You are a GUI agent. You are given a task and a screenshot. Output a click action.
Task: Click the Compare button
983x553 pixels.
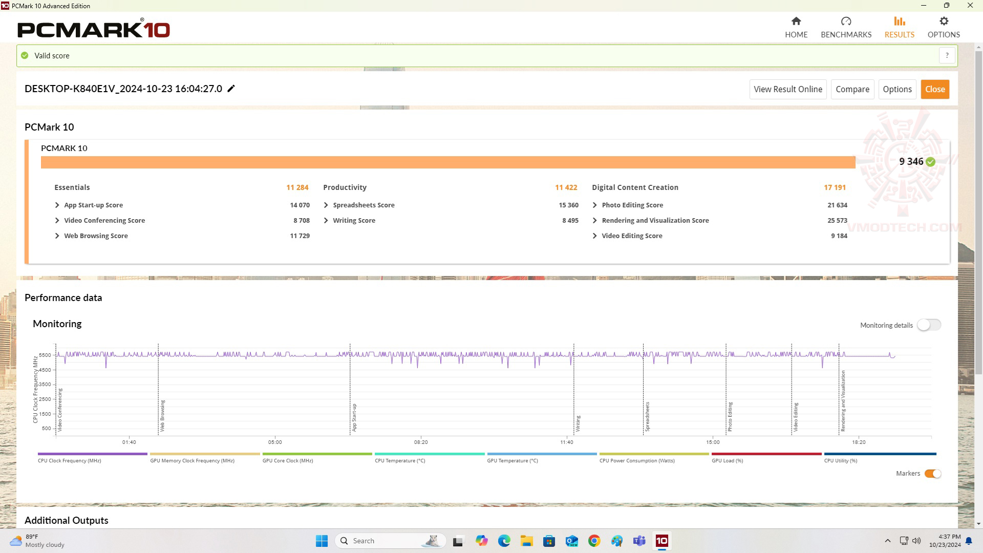pos(852,89)
